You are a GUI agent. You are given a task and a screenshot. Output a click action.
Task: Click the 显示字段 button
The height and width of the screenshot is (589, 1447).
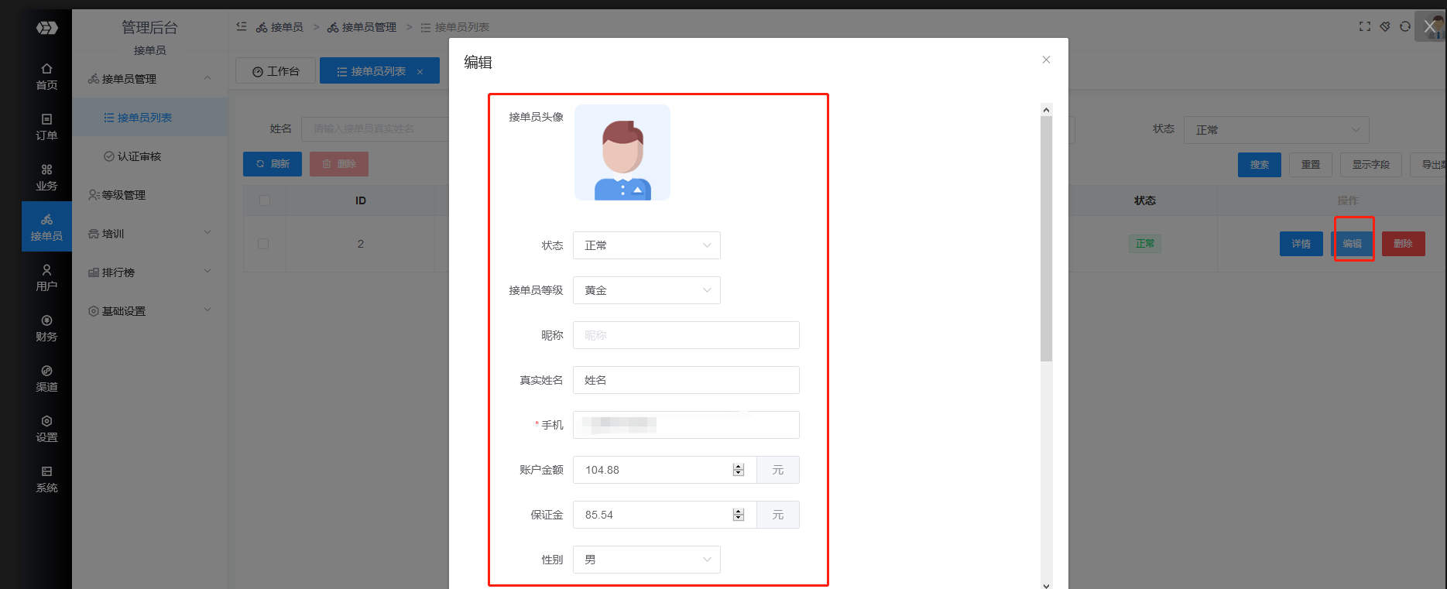pos(1371,165)
